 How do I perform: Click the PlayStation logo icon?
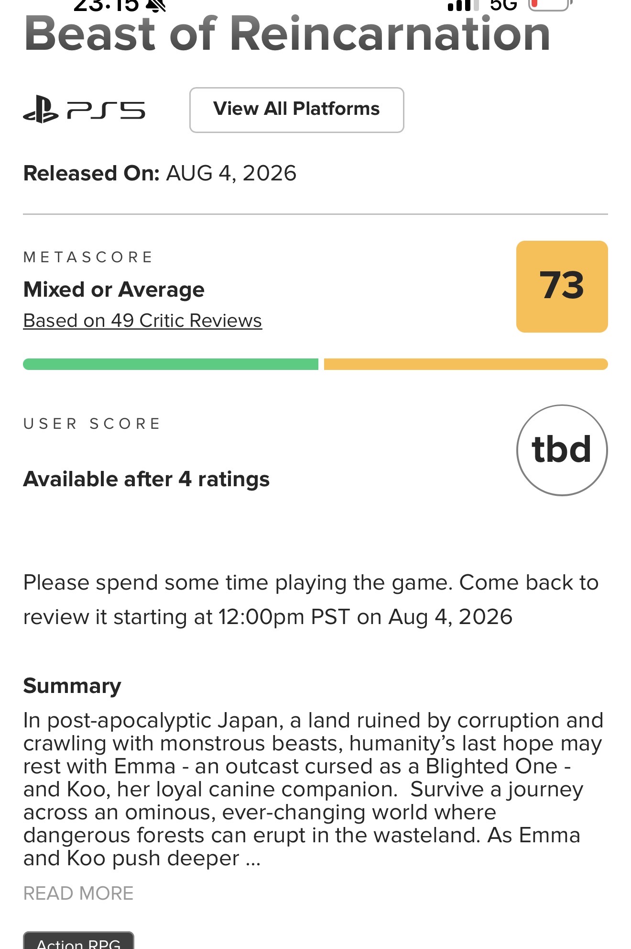point(41,110)
